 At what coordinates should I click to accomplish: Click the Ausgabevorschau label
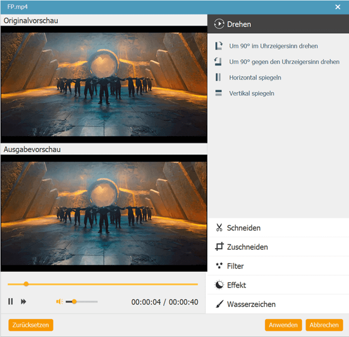pyautogui.click(x=32, y=150)
